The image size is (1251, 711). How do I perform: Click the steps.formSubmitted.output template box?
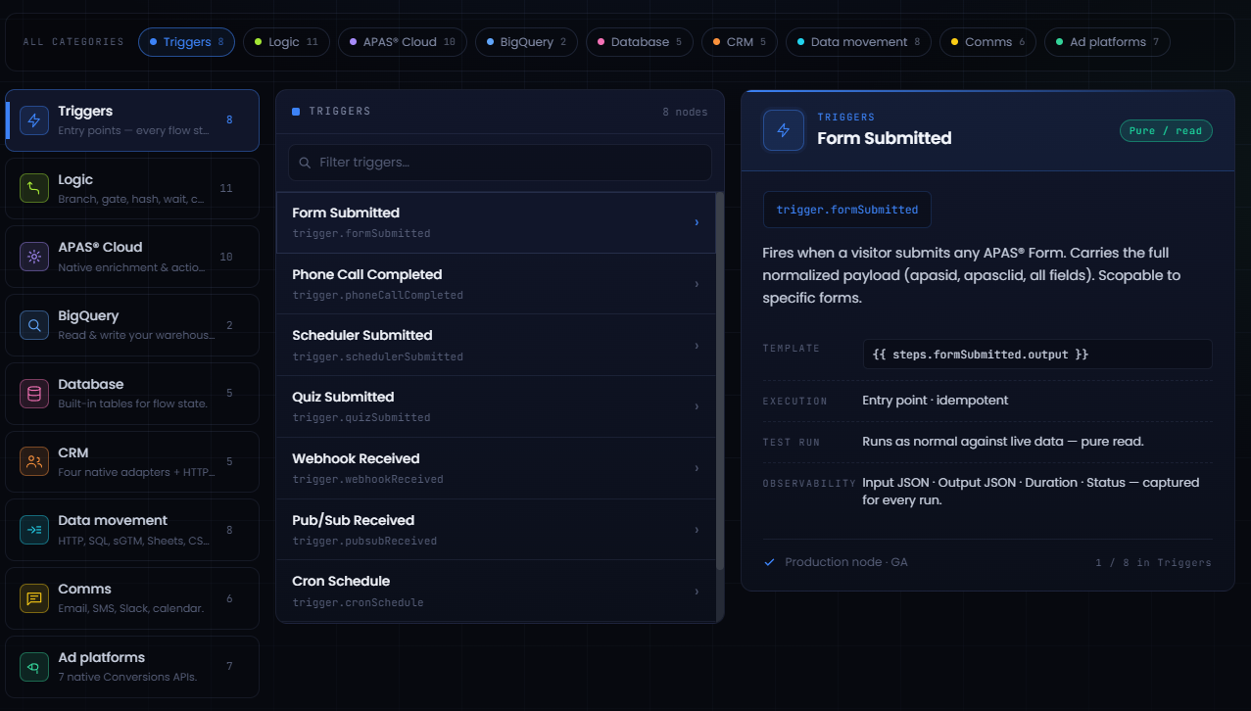(1037, 355)
